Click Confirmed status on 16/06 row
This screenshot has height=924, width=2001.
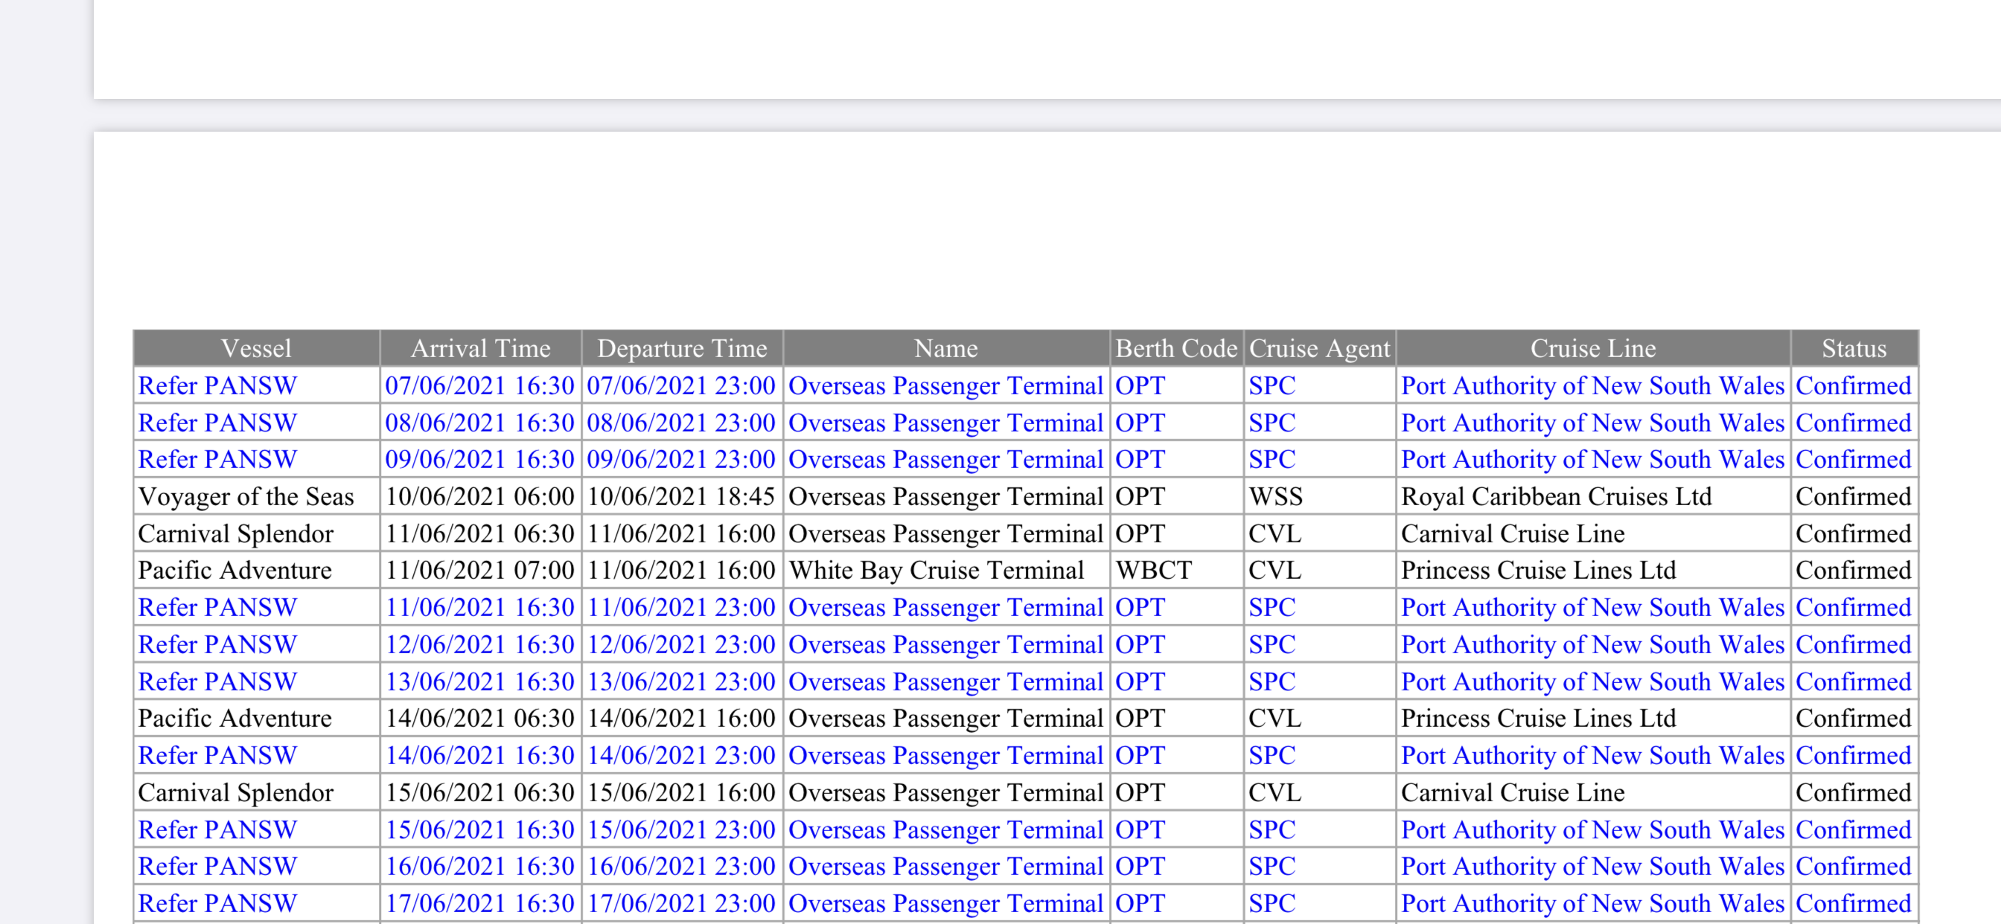point(1854,867)
